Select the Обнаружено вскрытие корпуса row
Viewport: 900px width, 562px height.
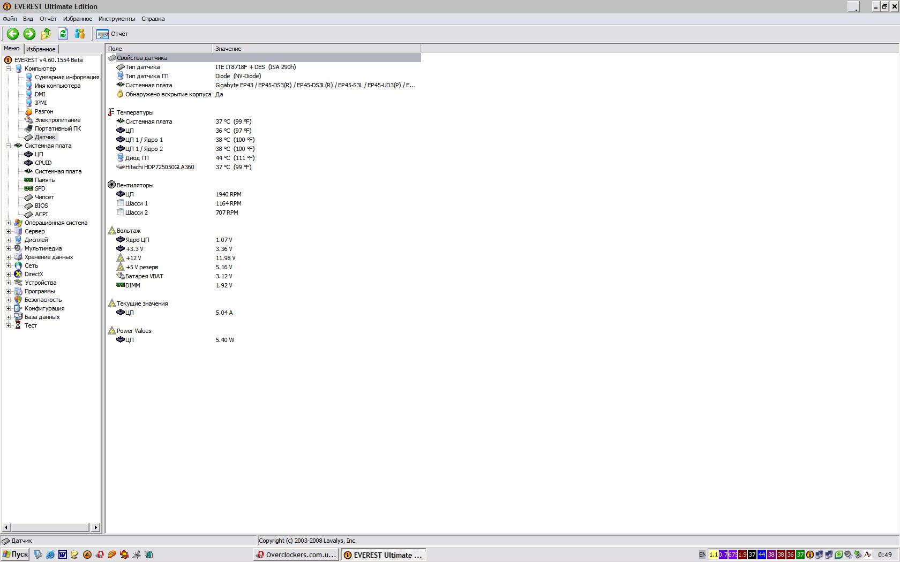[264, 94]
